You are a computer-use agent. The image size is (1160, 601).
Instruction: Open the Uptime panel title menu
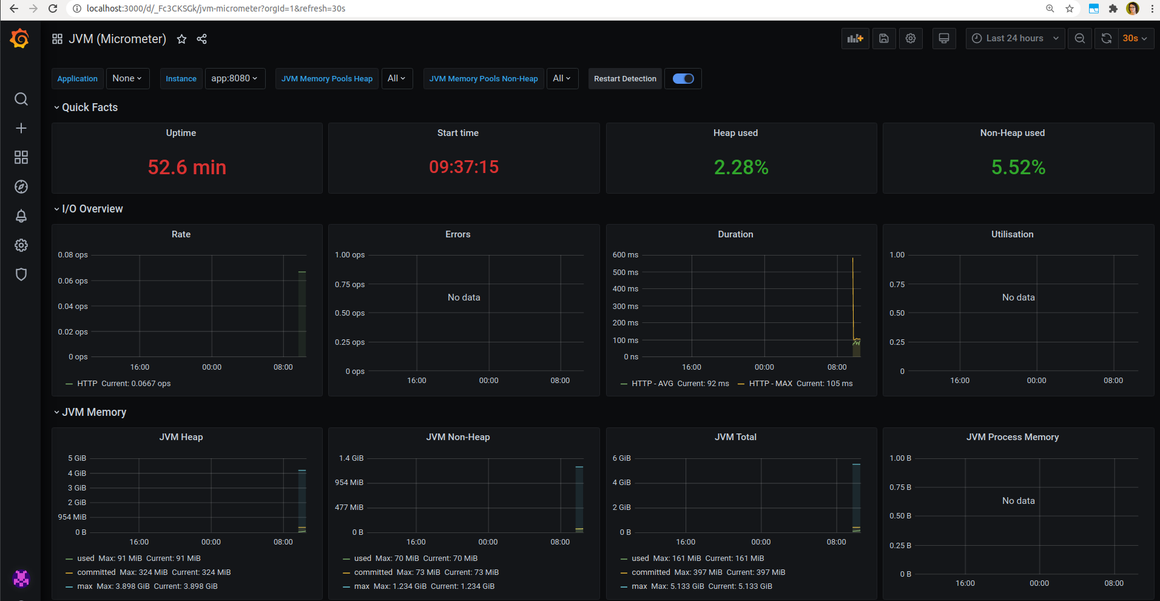click(x=181, y=133)
